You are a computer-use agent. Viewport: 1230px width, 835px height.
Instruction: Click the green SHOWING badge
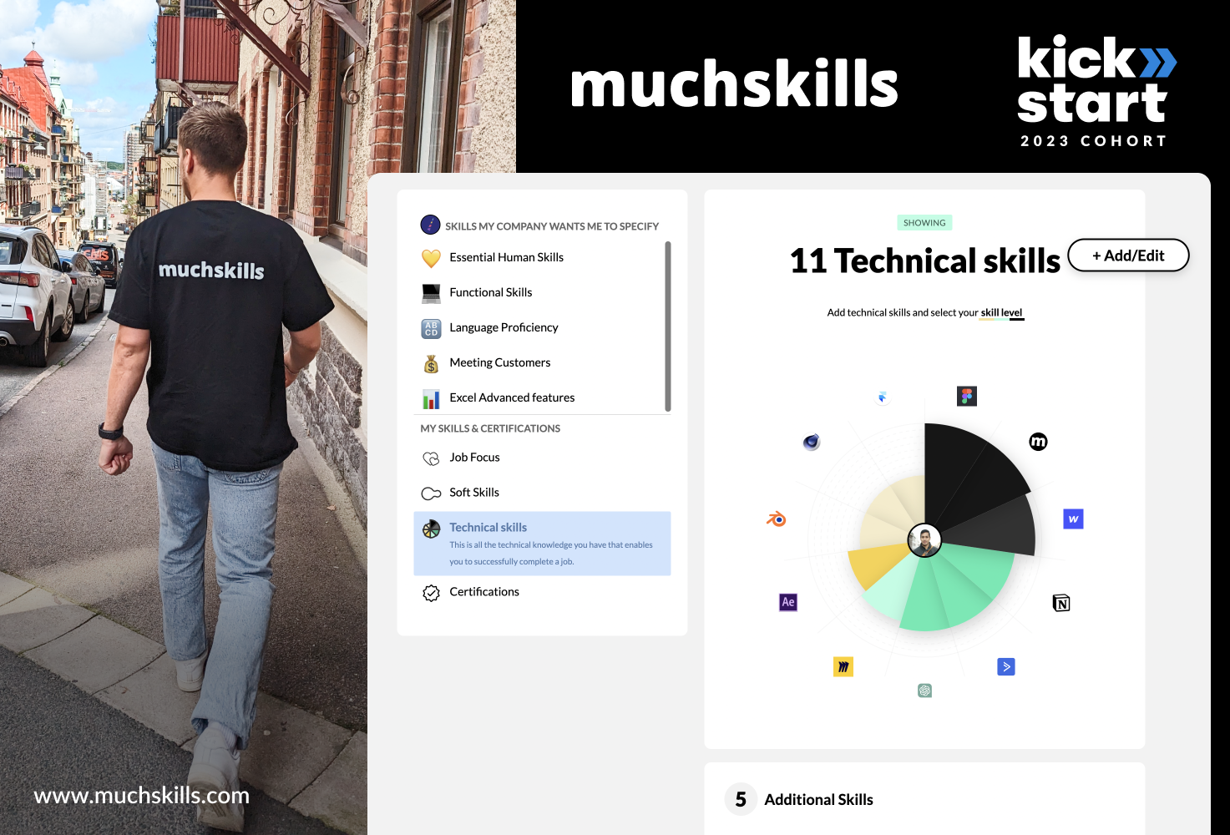tap(924, 223)
